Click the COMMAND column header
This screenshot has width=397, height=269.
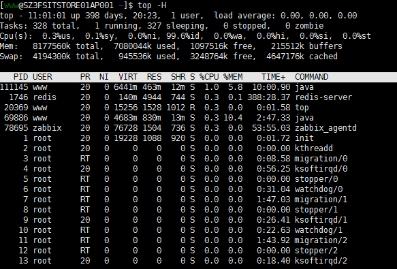point(311,77)
